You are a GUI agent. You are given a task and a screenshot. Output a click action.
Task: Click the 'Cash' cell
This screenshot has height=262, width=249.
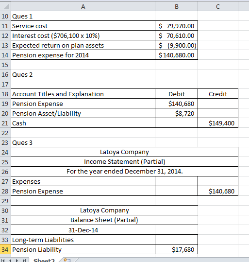83,123
